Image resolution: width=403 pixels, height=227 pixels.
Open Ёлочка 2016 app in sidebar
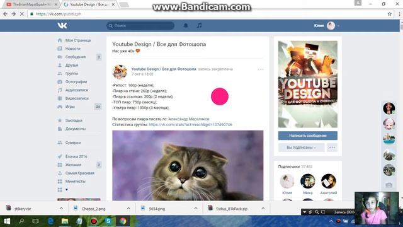click(76, 156)
